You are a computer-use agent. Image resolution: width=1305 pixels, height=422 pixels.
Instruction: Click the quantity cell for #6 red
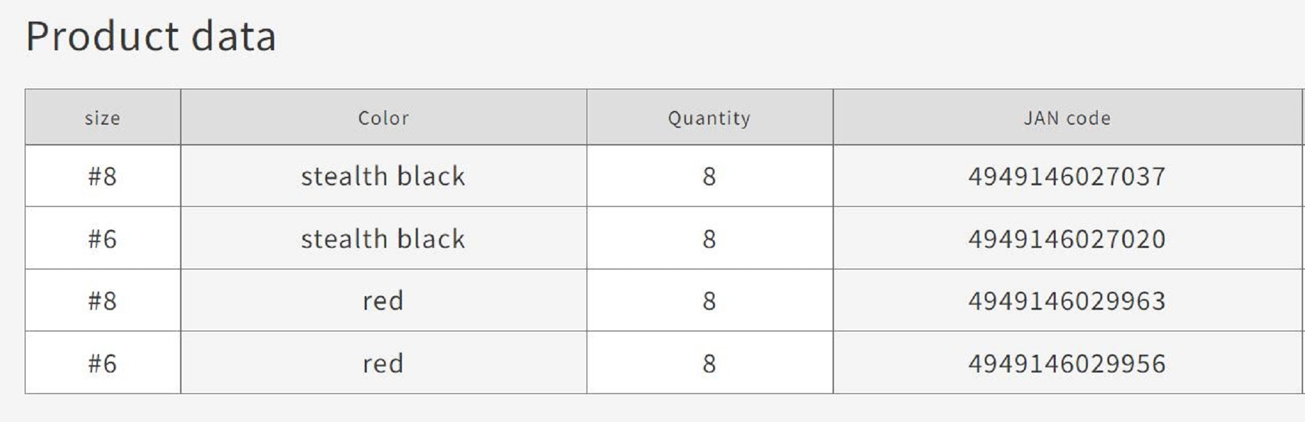[709, 363]
